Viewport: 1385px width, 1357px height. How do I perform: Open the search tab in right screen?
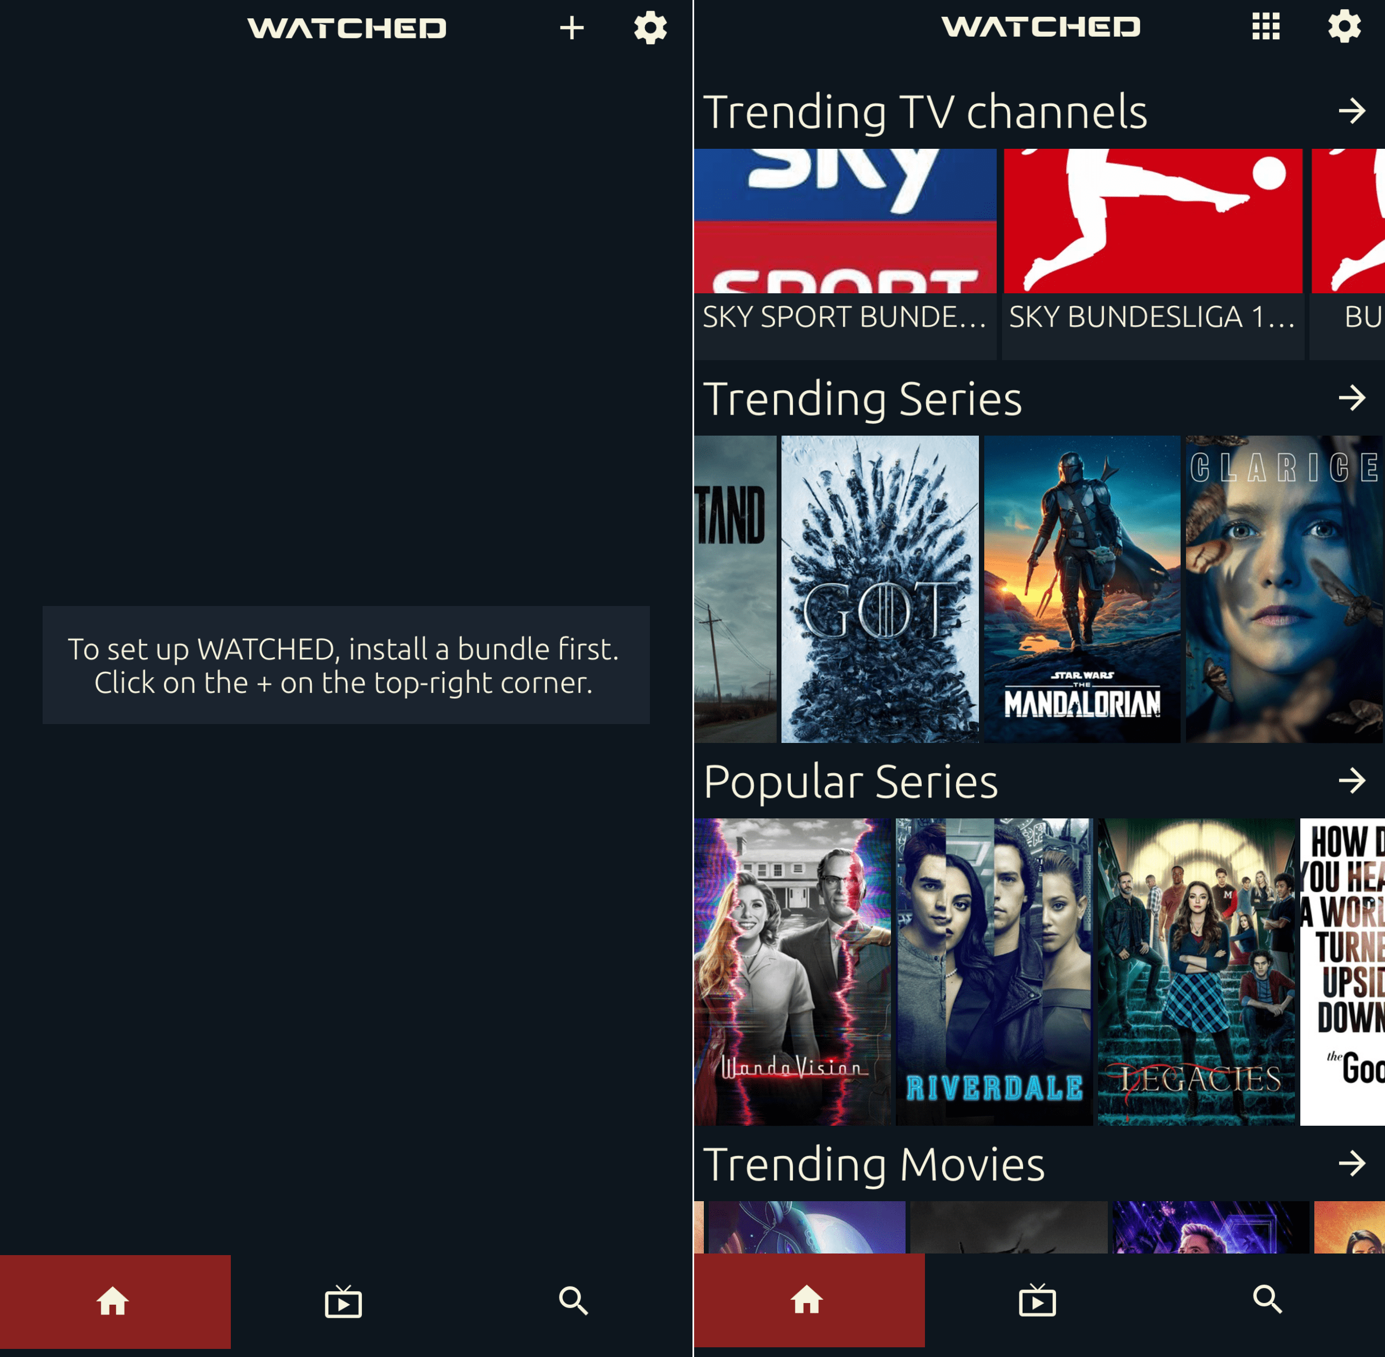tap(1267, 1300)
